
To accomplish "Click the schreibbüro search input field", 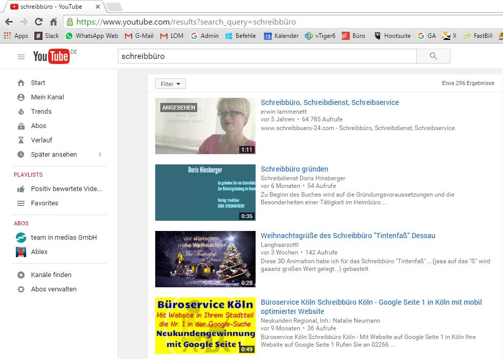I will point(267,56).
